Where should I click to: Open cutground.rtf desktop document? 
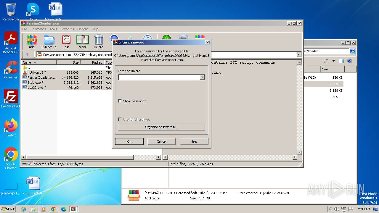[x=33, y=186]
